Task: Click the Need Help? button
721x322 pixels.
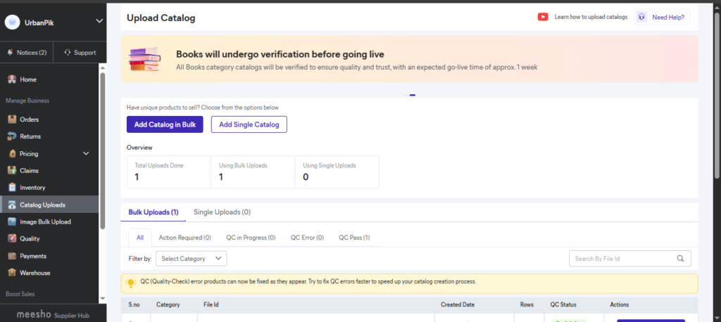Action: [662, 18]
